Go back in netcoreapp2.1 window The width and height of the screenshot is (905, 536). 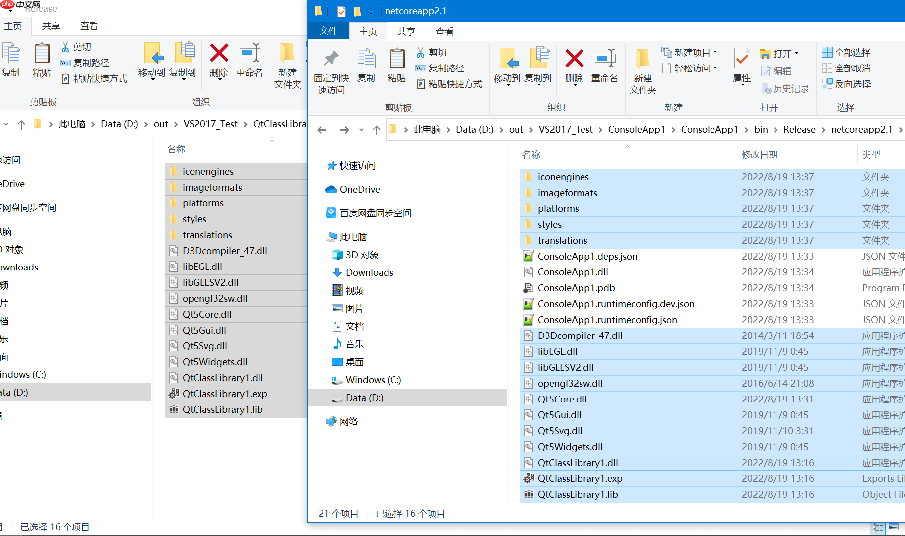click(x=322, y=130)
